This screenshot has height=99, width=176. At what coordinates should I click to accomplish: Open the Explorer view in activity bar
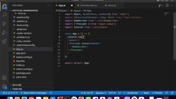pos(4,7)
